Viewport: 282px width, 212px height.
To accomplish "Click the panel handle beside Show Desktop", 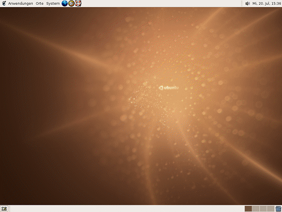I will click(9, 209).
